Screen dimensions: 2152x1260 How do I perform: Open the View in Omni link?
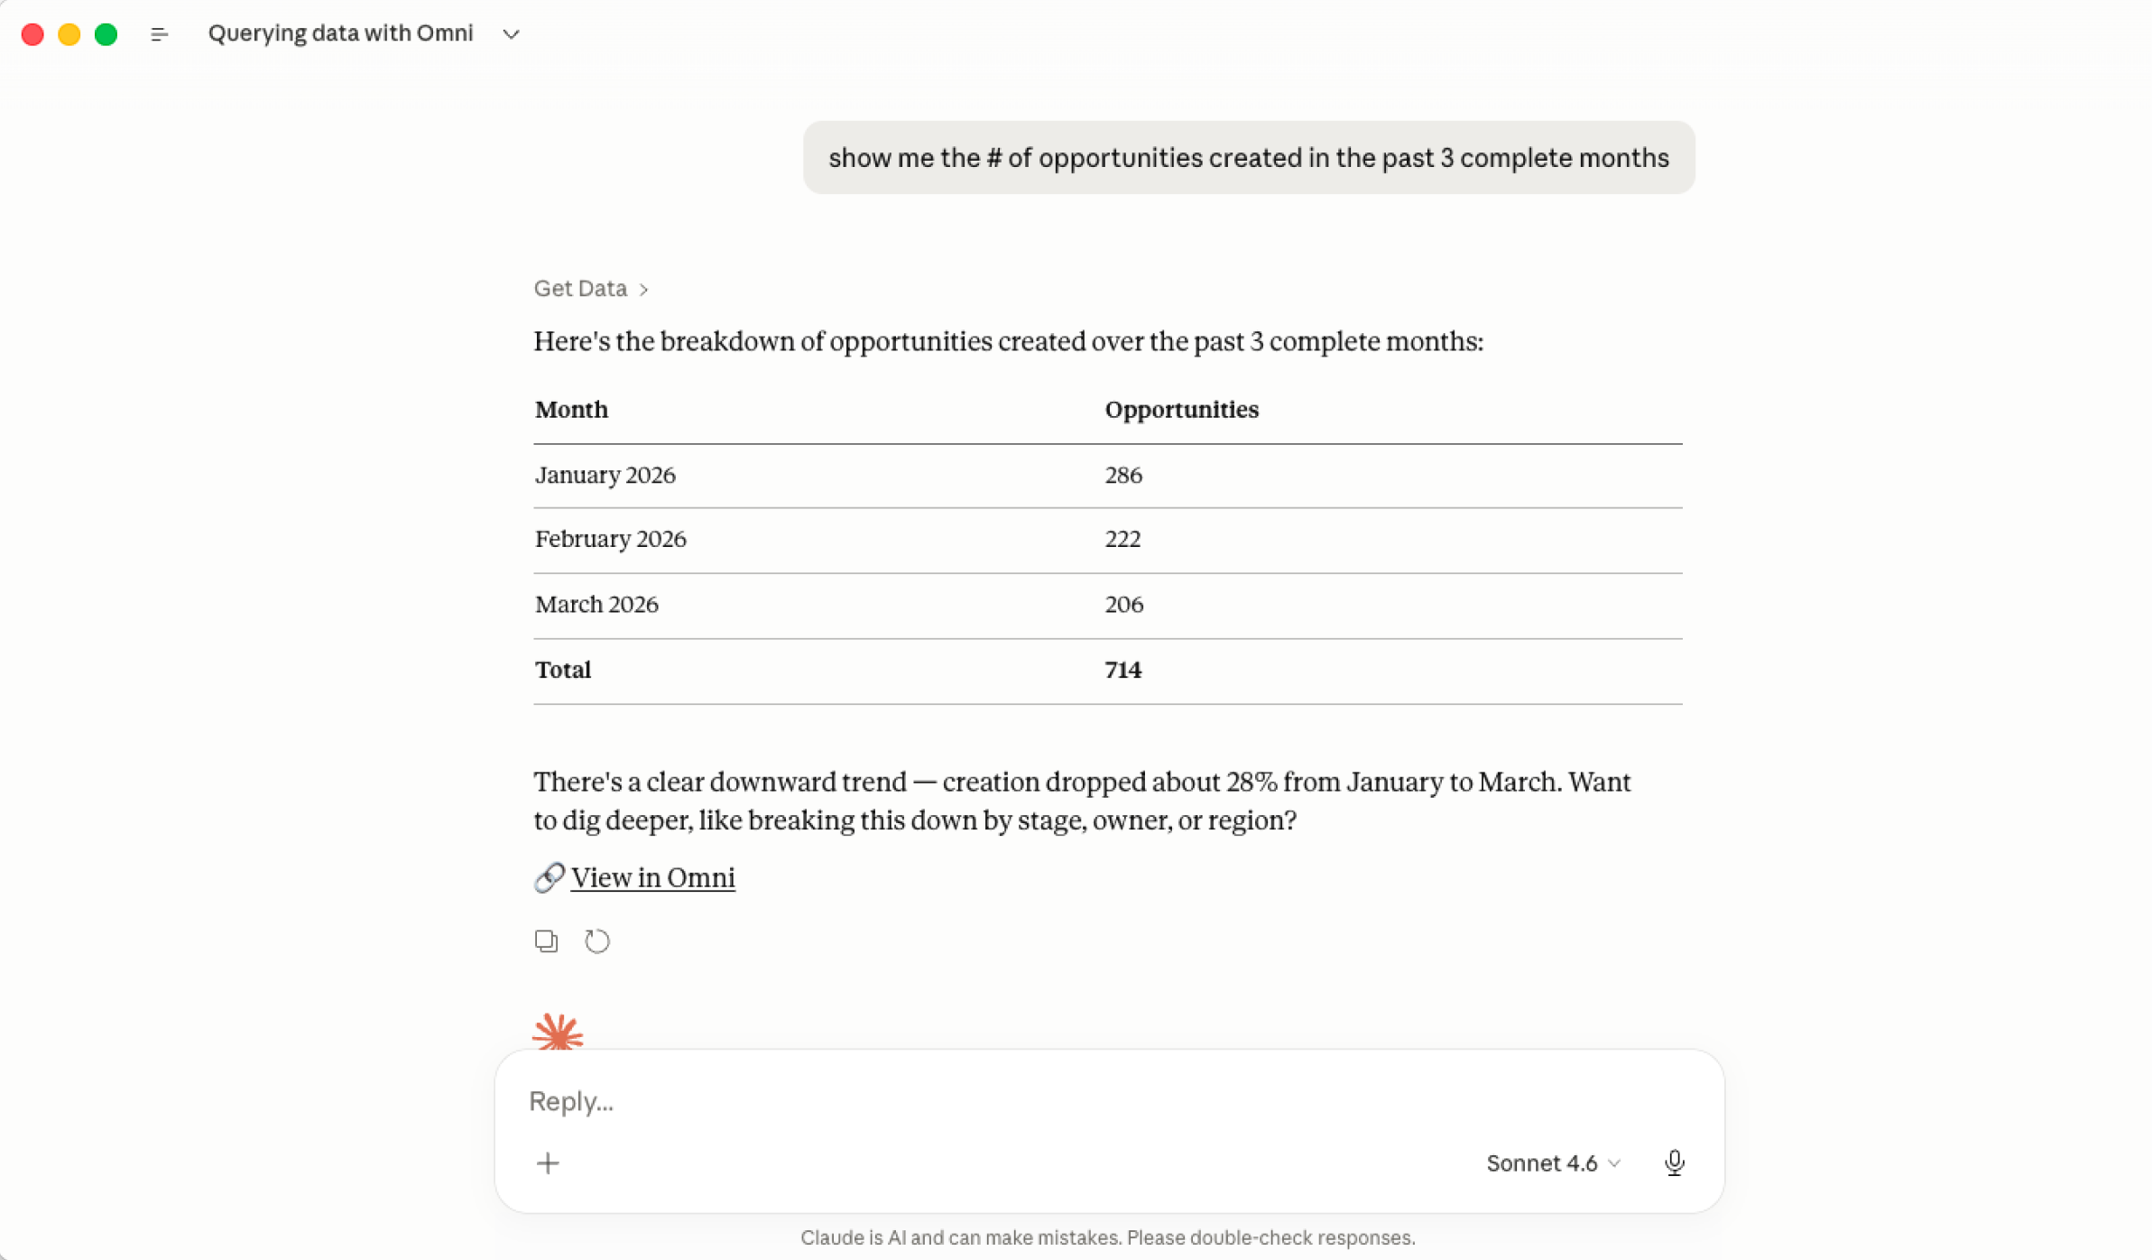coord(652,876)
